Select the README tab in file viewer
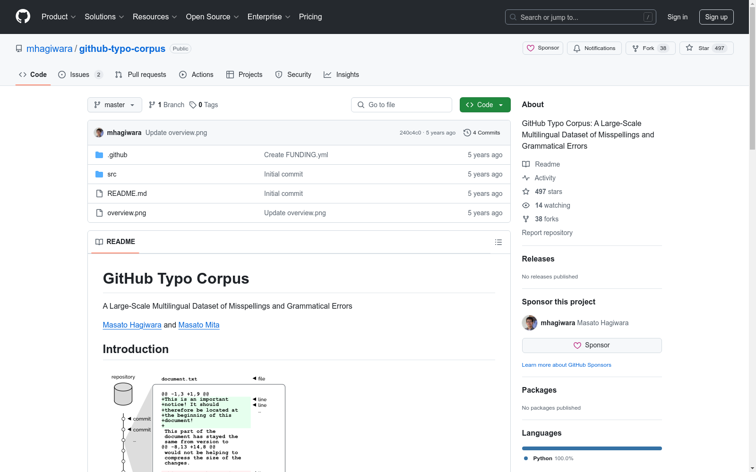This screenshot has width=756, height=472. pyautogui.click(x=115, y=242)
